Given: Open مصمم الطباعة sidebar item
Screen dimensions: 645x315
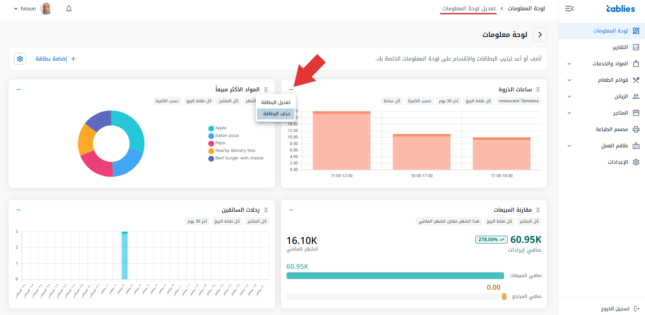Looking at the screenshot, I should coord(602,129).
